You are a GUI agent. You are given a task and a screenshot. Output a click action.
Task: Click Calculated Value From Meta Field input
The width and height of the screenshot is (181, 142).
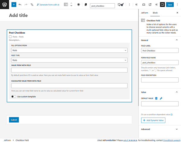(69, 86)
